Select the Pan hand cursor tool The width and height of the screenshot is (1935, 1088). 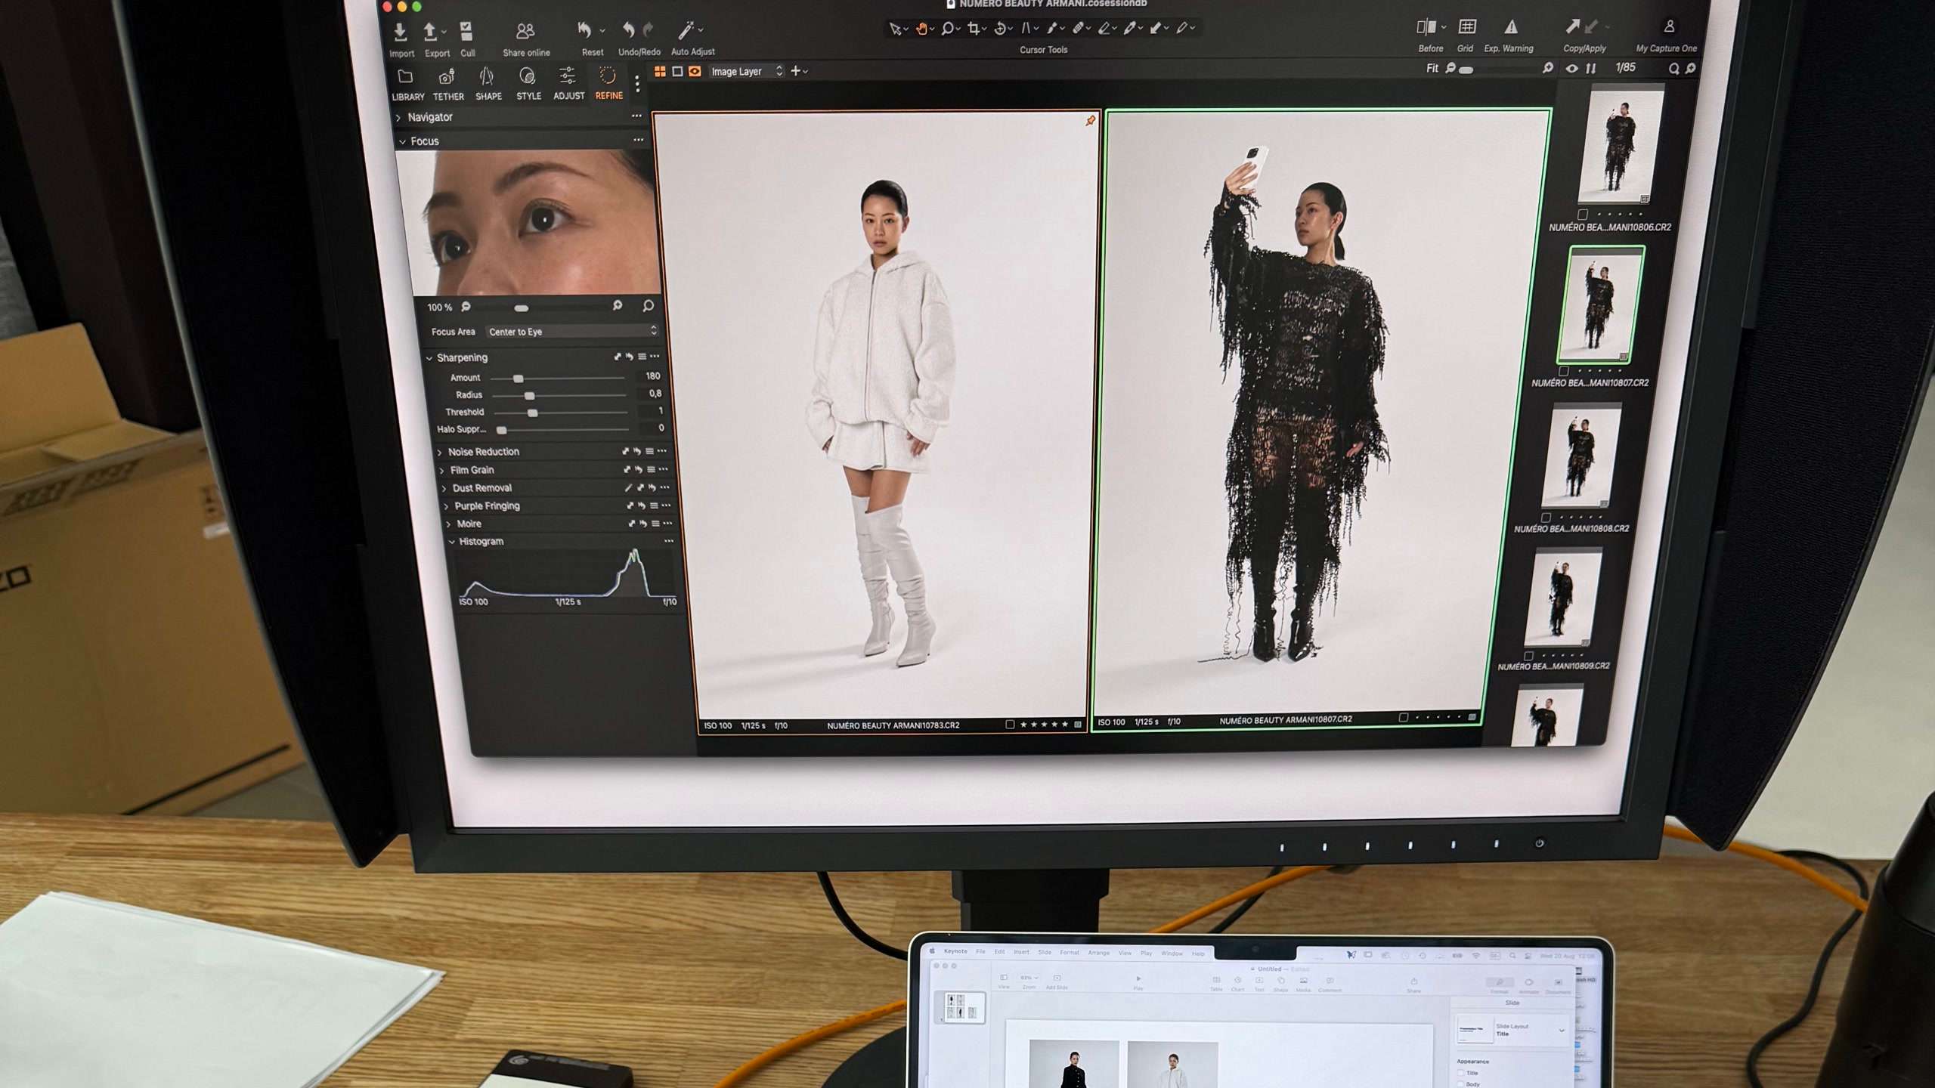tap(922, 29)
